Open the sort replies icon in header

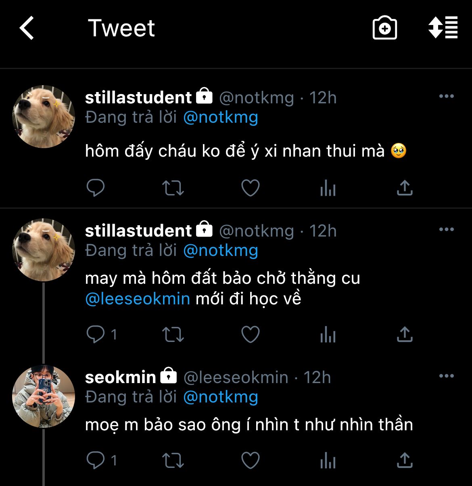(443, 28)
